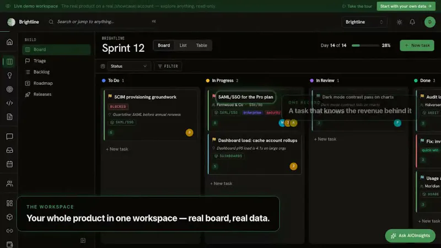Click Start with your own data
The image size is (441, 248).
(406, 6)
